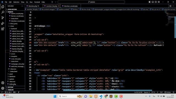Toggle the secondary side bar layout icon
Image resolution: width=176 pixels, height=99 pixels.
(x=156, y=2)
